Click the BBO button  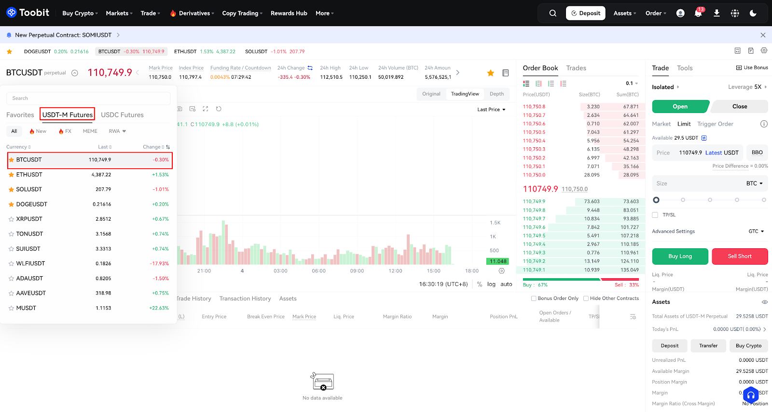pyautogui.click(x=757, y=153)
